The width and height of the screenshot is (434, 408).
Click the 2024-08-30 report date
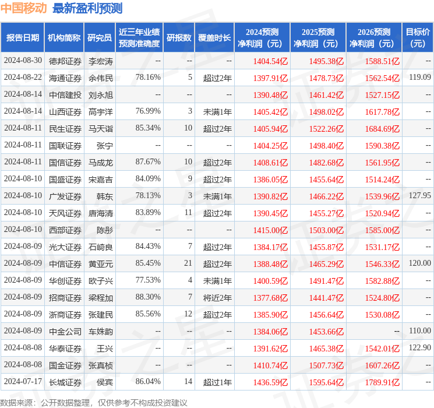click(23, 60)
